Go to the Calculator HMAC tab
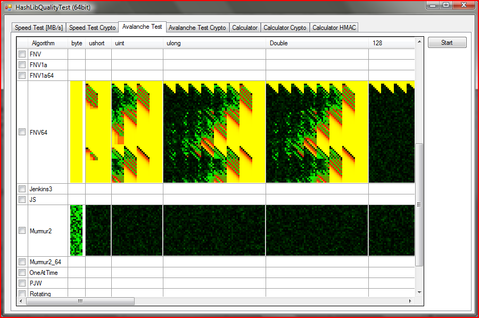The width and height of the screenshot is (479, 318). click(334, 28)
